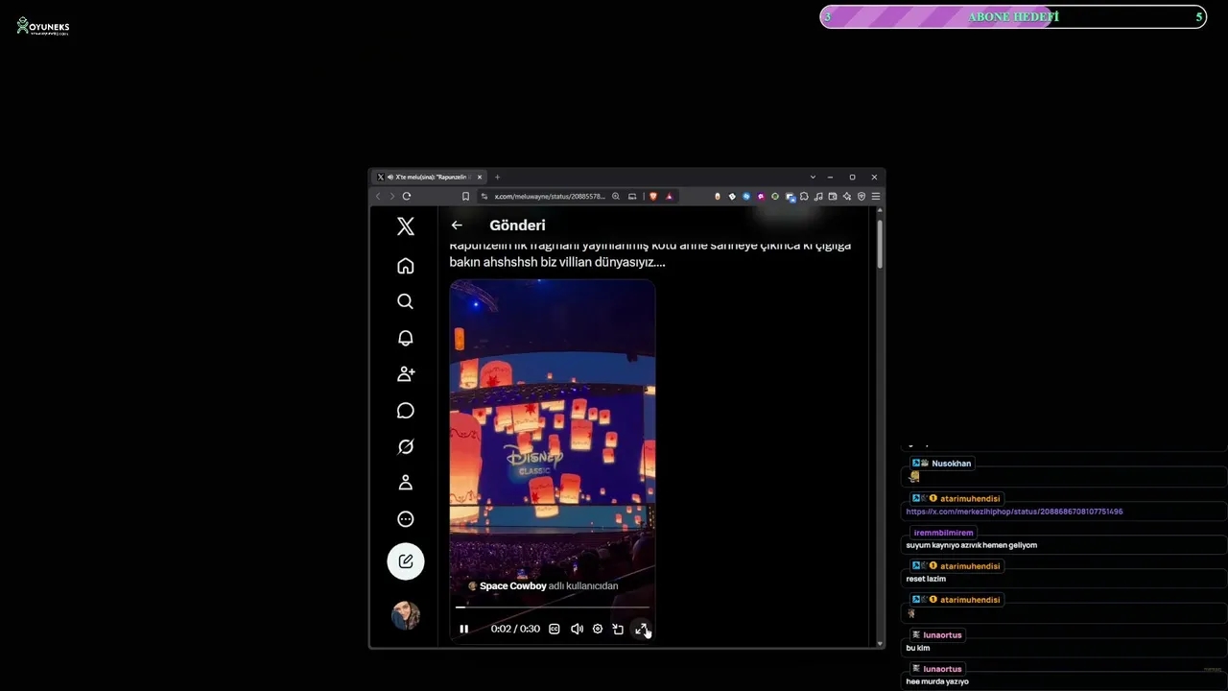Open Profile icon in X sidebar

click(406, 483)
